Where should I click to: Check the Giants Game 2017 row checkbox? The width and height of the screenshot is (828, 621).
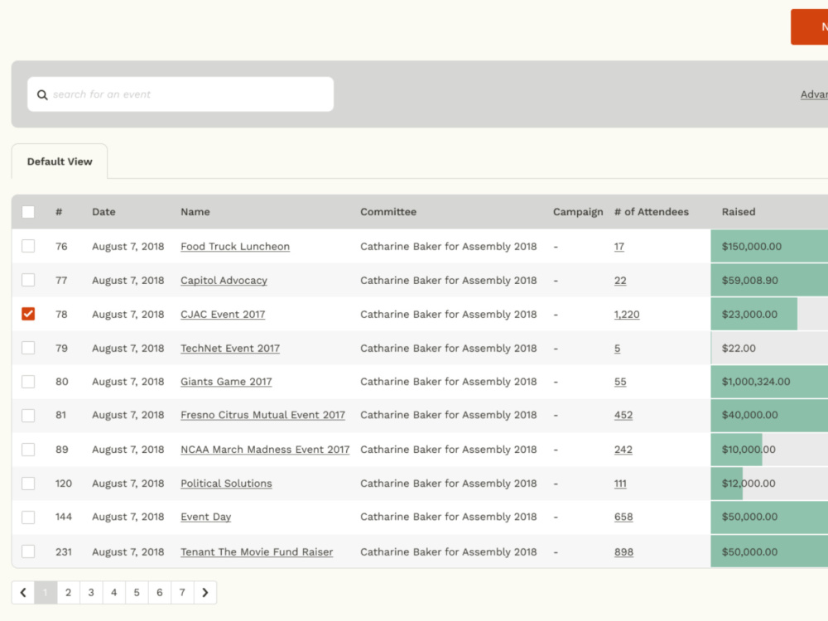pos(28,381)
